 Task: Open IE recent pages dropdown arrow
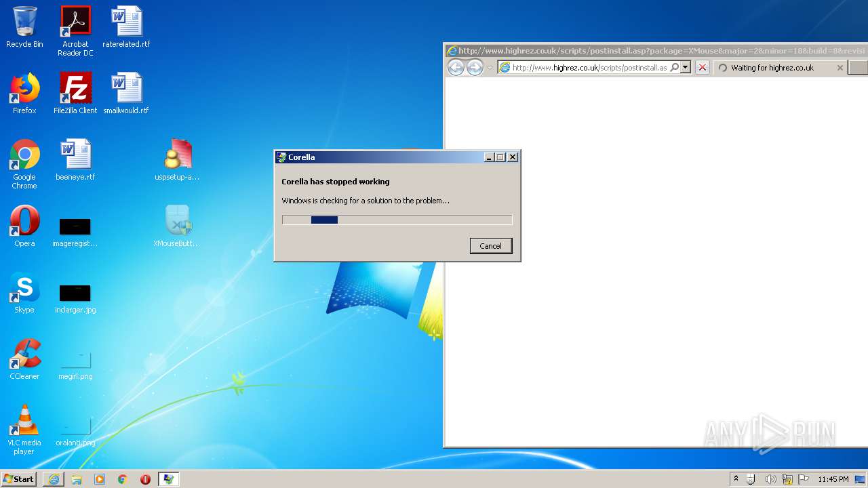(490, 68)
